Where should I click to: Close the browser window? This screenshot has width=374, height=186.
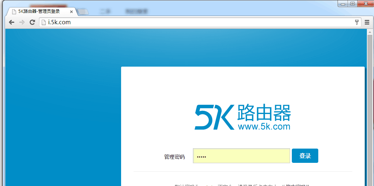click(x=365, y=4)
